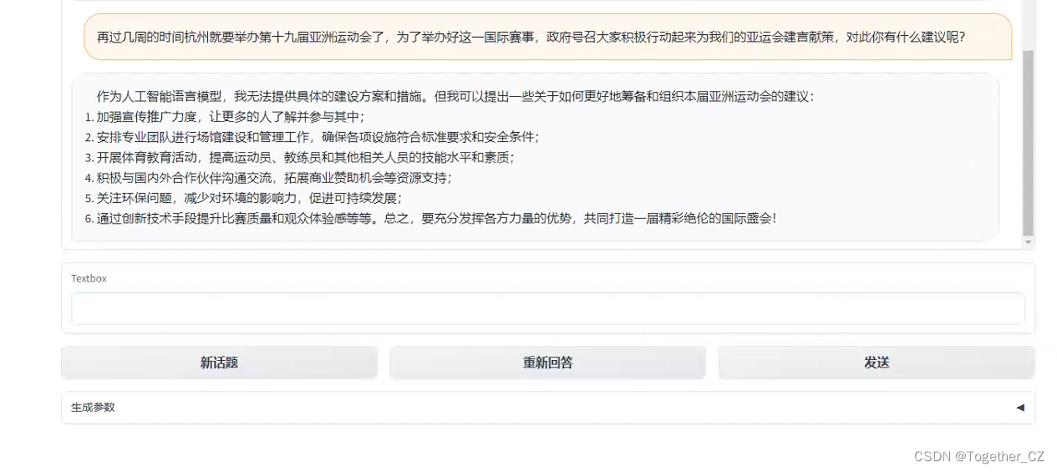Image resolution: width=1057 pixels, height=472 pixels.
Task: Click the Textbox label
Action: [89, 278]
